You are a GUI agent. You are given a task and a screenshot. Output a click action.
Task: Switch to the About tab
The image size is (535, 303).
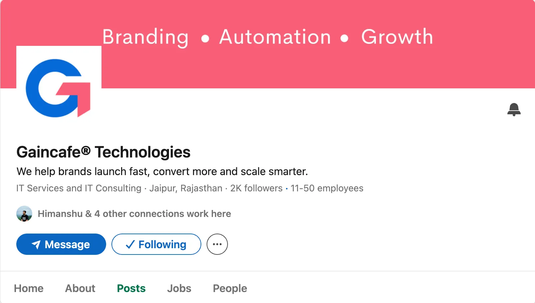[80, 288]
